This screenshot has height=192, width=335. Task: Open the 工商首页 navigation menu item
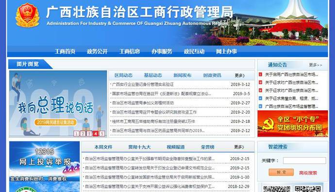[x=65, y=51]
